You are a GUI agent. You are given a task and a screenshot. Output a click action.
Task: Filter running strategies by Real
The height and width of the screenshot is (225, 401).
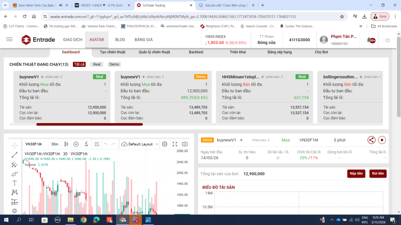97,64
